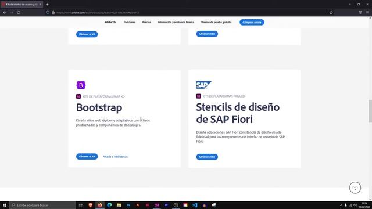
Task: Click Obtener el kit in top-left card
Action: point(87,34)
